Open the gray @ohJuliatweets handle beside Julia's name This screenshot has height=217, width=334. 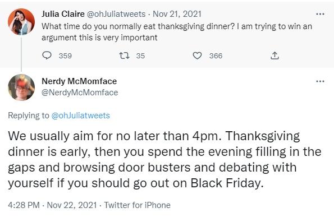(x=116, y=14)
